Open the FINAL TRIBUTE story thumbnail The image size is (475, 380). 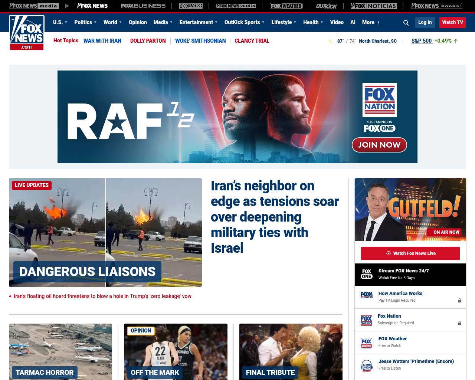291,352
